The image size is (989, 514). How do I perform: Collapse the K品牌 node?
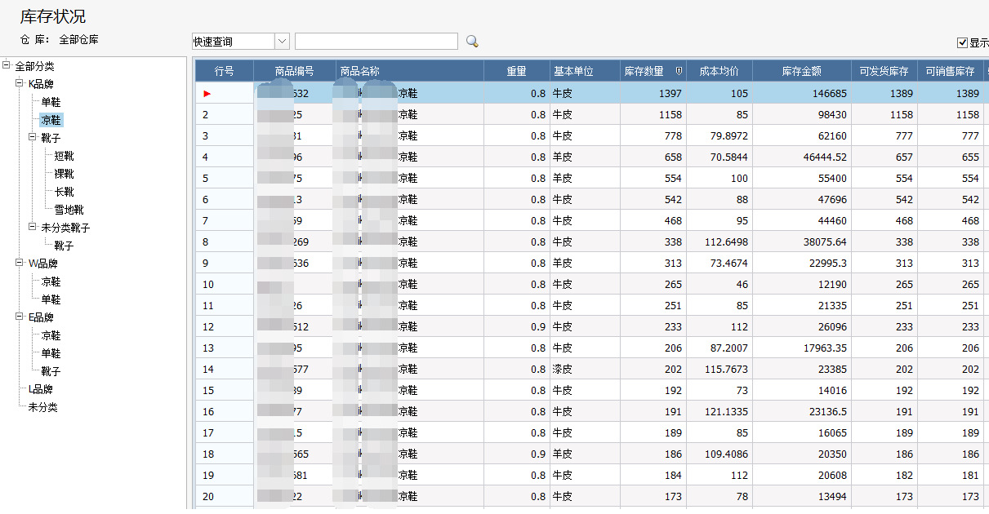(20, 84)
